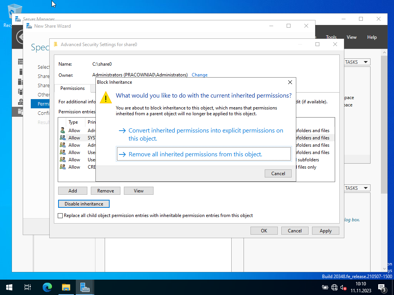Open the Tools menu in Server Manager
The width and height of the screenshot is (394, 295).
pyautogui.click(x=331, y=37)
